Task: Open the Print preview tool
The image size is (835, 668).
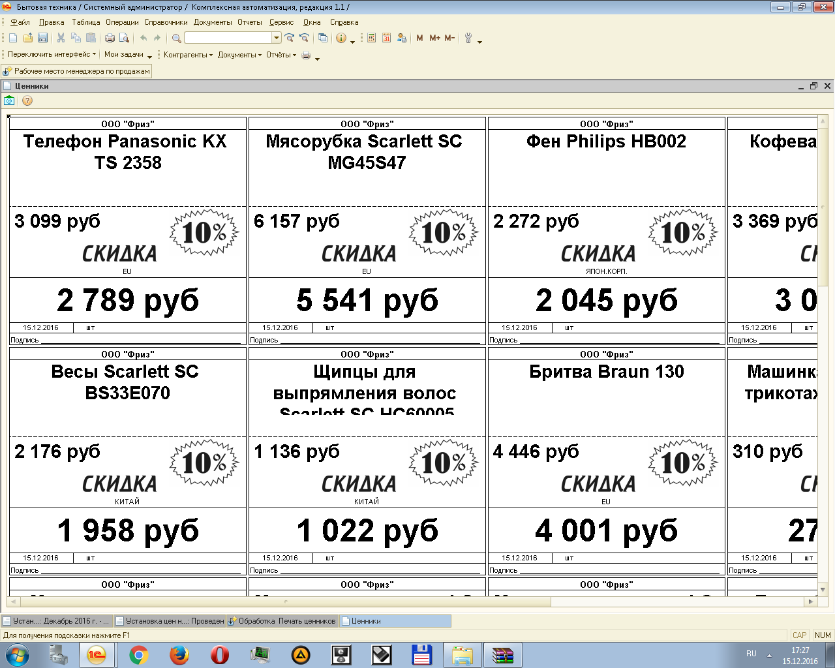Action: pos(124,38)
